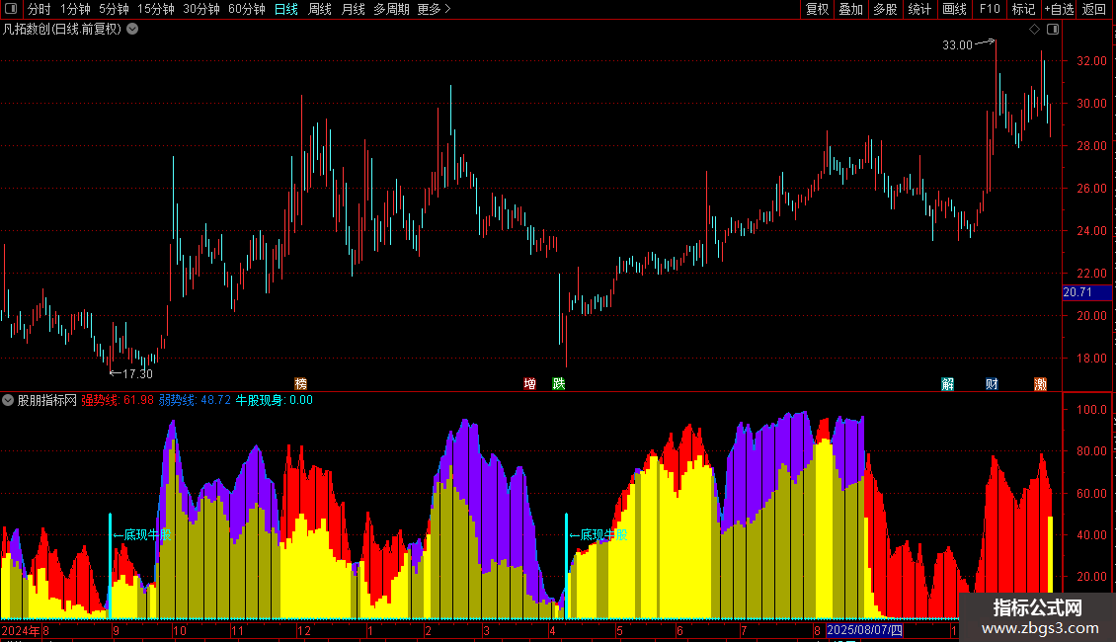The image size is (1116, 642).
Task: Click the 33.00 high price label
Action: [957, 44]
